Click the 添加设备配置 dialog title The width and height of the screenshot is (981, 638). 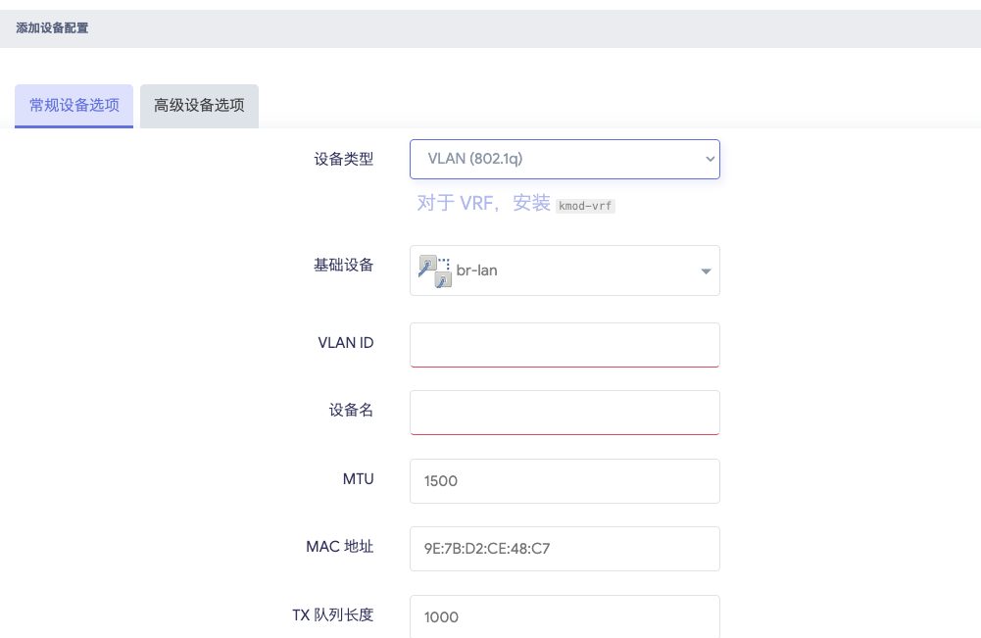52,28
